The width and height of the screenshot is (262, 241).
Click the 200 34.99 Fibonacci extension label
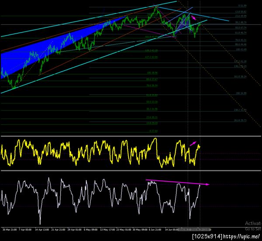(x=241, y=93)
